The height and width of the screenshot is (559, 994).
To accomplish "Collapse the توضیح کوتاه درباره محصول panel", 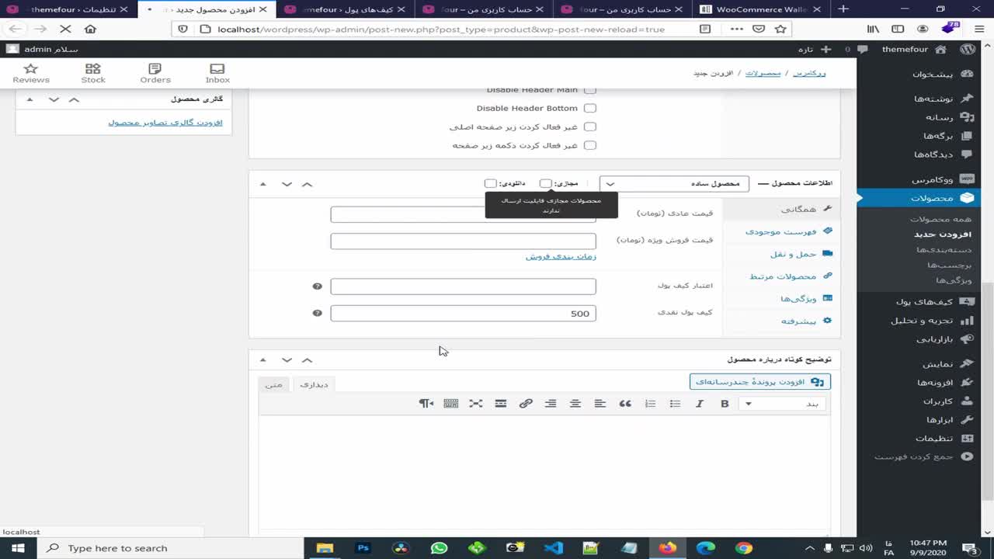I will tap(263, 359).
